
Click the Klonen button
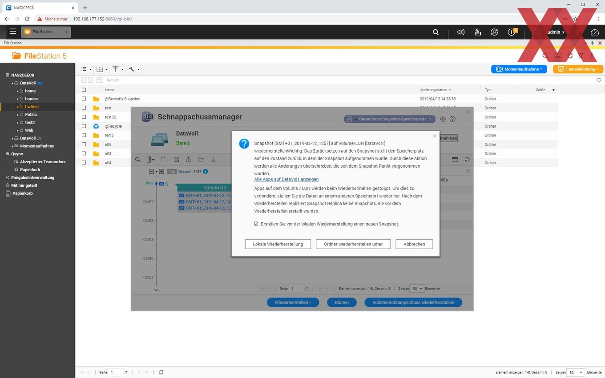[x=342, y=302]
